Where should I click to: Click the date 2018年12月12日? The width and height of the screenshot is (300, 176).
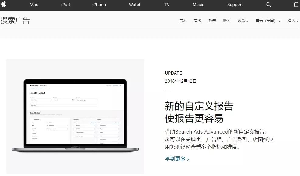pyautogui.click(x=181, y=81)
